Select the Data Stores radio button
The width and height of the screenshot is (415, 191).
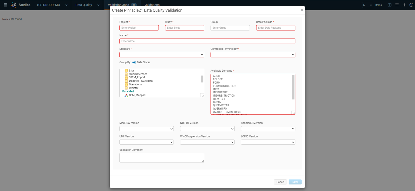tap(134, 62)
